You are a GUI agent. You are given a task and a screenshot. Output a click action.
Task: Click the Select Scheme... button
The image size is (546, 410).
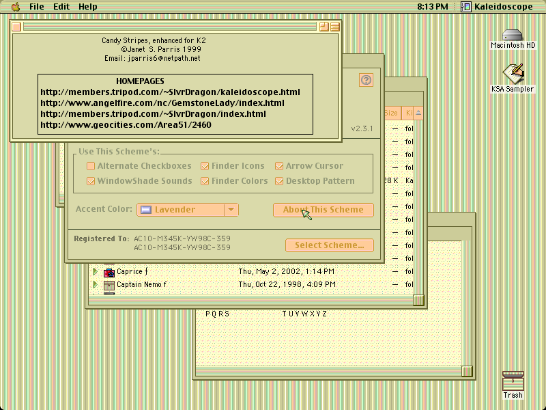click(330, 245)
